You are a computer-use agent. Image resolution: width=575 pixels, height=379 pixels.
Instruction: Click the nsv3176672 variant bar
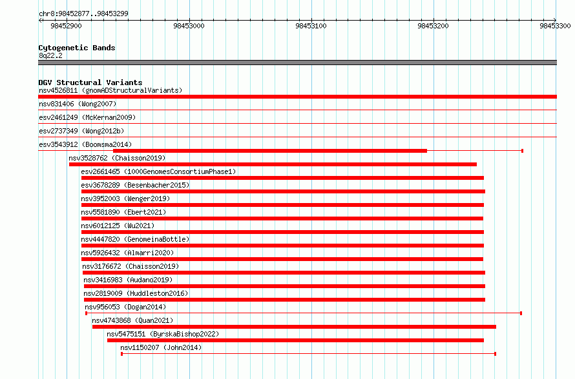coord(284,273)
